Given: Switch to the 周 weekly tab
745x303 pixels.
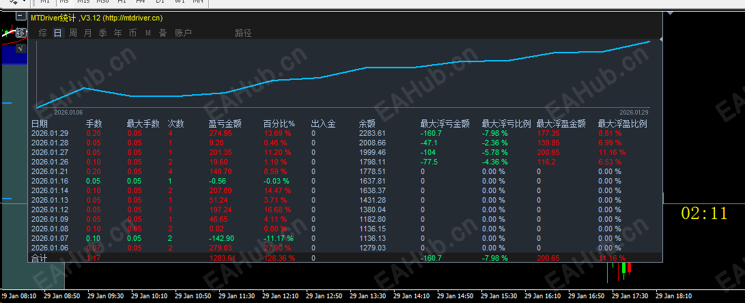Looking at the screenshot, I should tap(72, 33).
